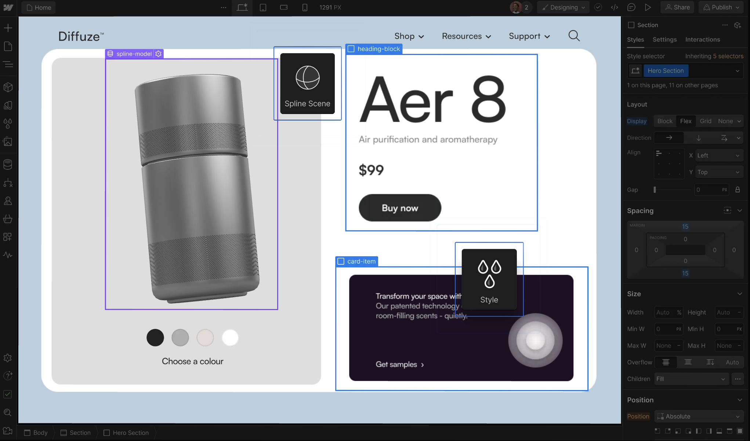Open the Navigator layers panel
The image size is (750, 441).
click(8, 65)
